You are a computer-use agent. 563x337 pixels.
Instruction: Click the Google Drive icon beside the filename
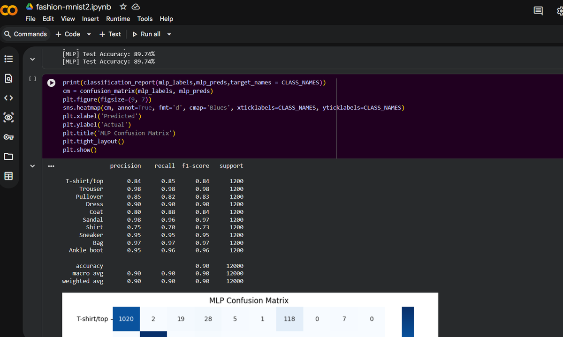click(30, 7)
